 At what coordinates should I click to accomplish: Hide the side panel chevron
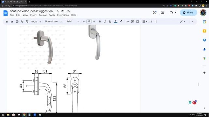point(204,108)
